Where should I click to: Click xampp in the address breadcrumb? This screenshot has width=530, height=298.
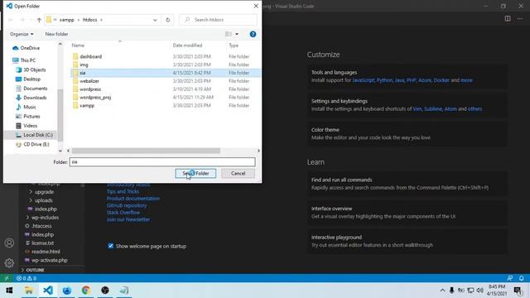tap(66, 20)
